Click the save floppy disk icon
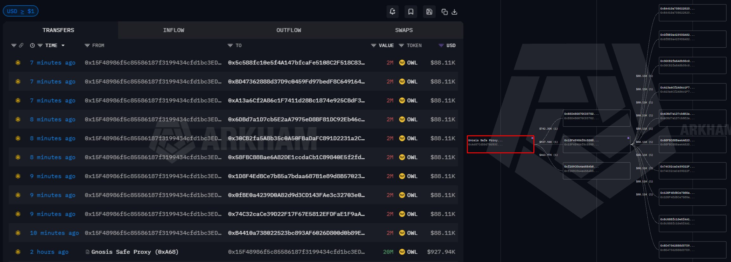Viewport: 731px width, 262px height. tap(429, 12)
